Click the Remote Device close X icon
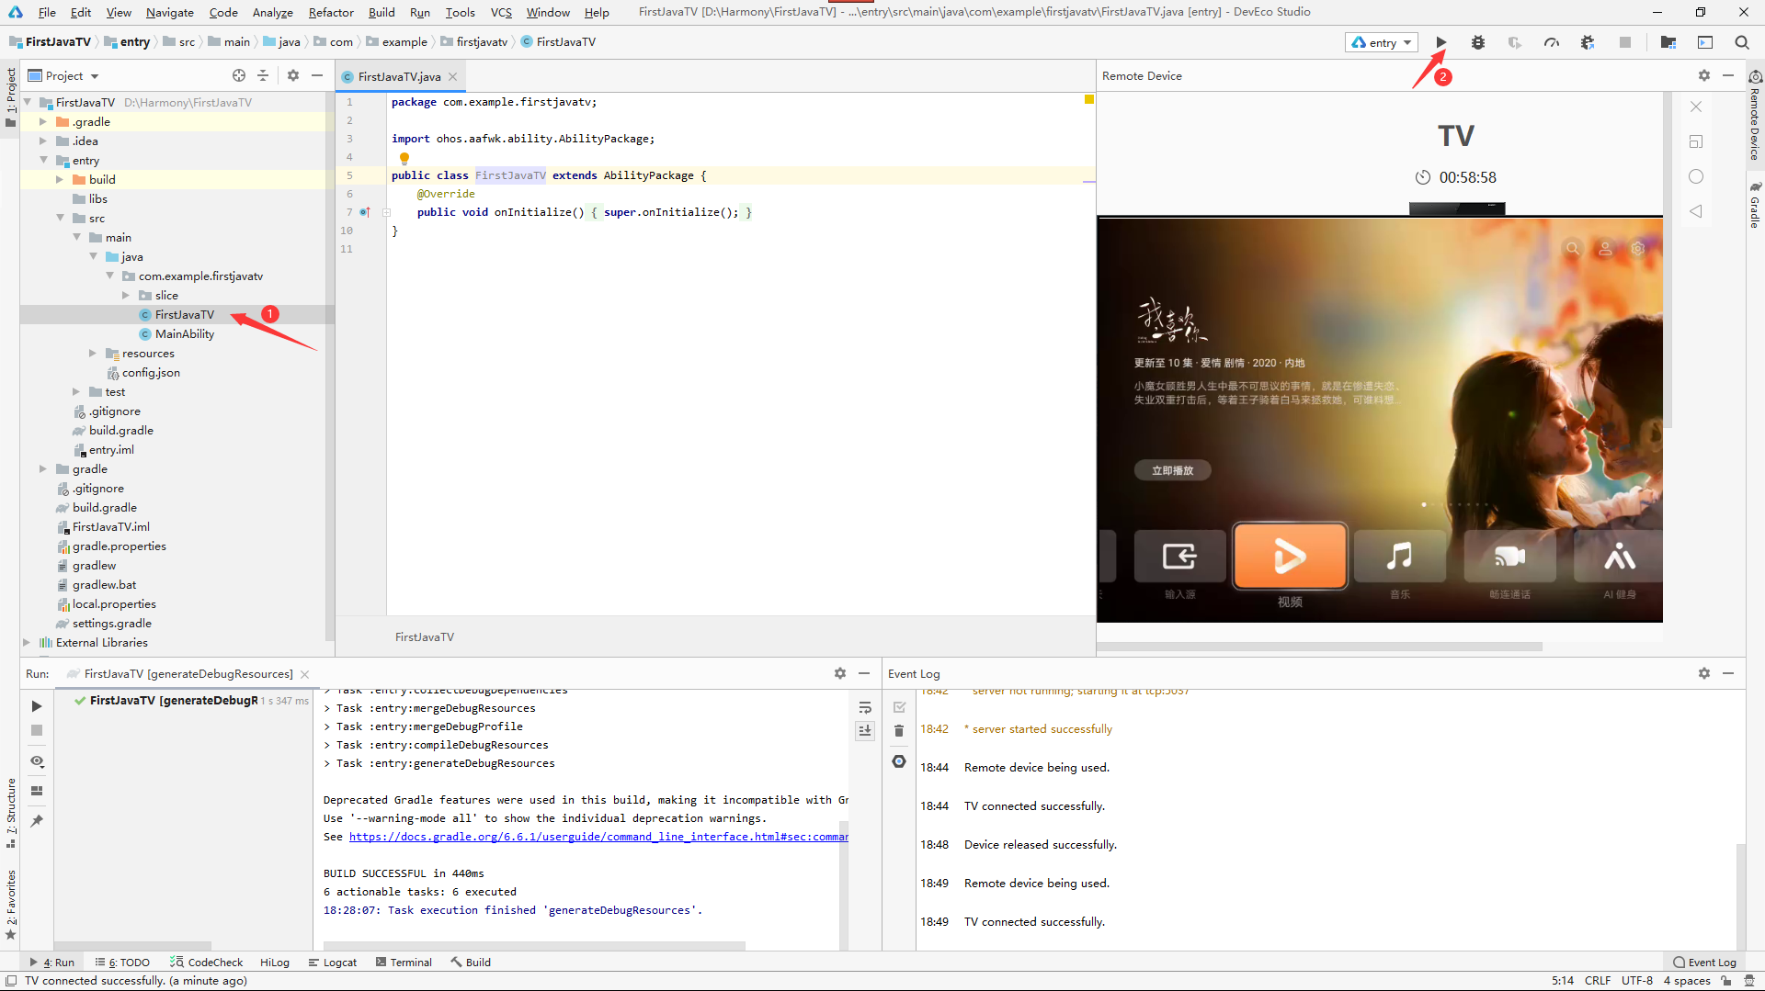The height and width of the screenshot is (991, 1765). (1696, 107)
